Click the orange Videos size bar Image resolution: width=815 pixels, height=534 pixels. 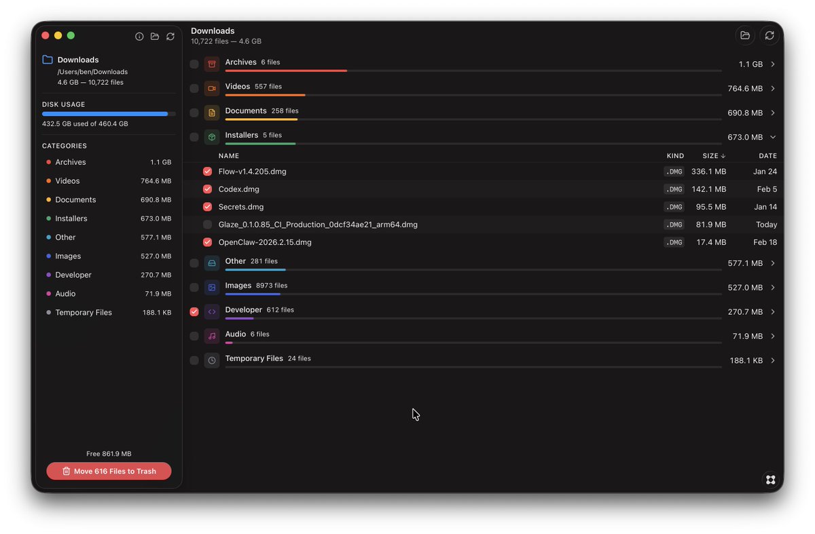(265, 95)
